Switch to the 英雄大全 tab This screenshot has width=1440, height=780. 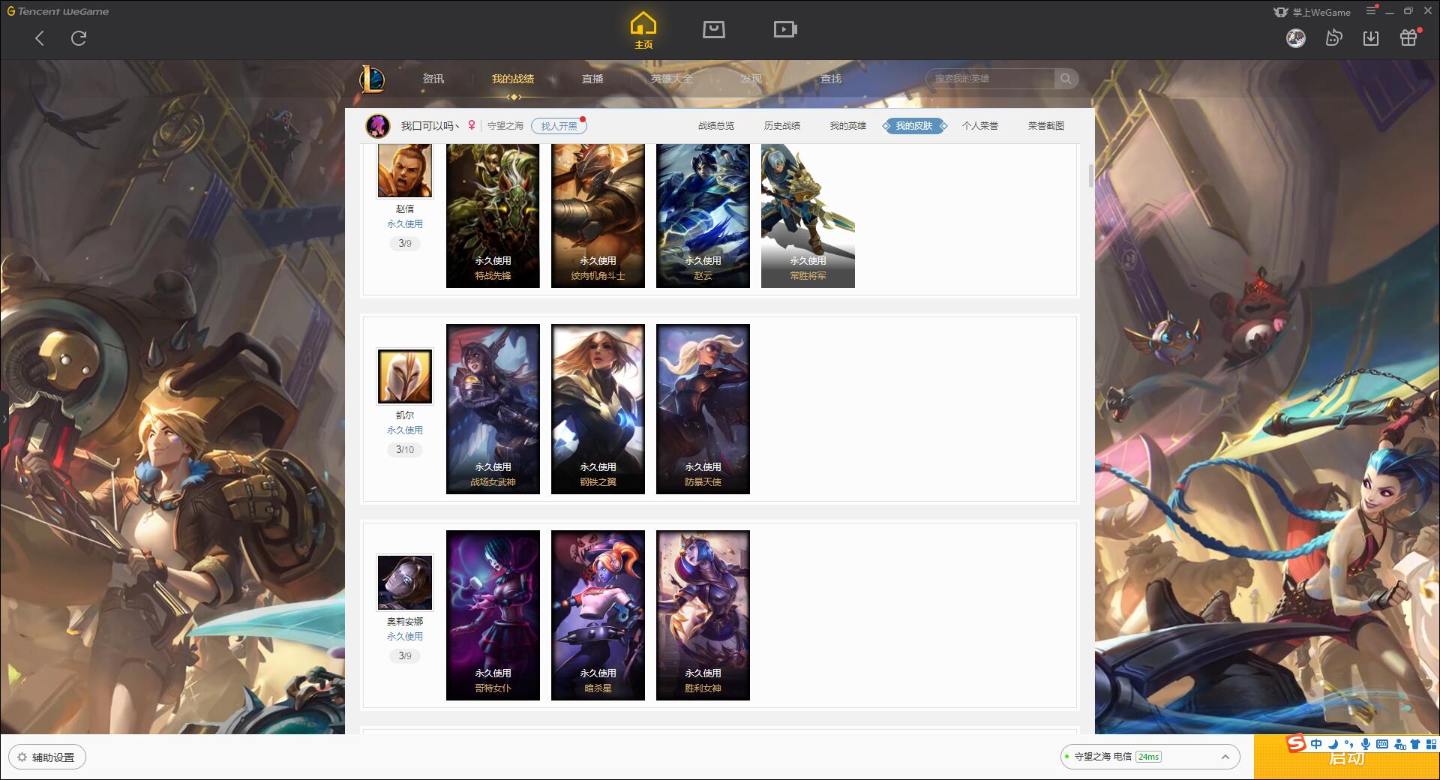pyautogui.click(x=672, y=79)
